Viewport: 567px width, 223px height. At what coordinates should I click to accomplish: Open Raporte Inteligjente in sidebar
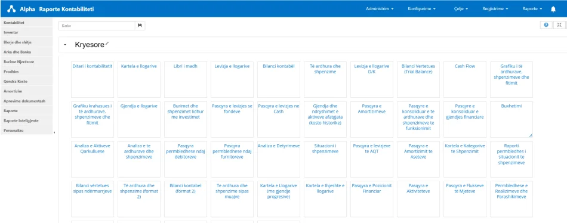point(26,120)
